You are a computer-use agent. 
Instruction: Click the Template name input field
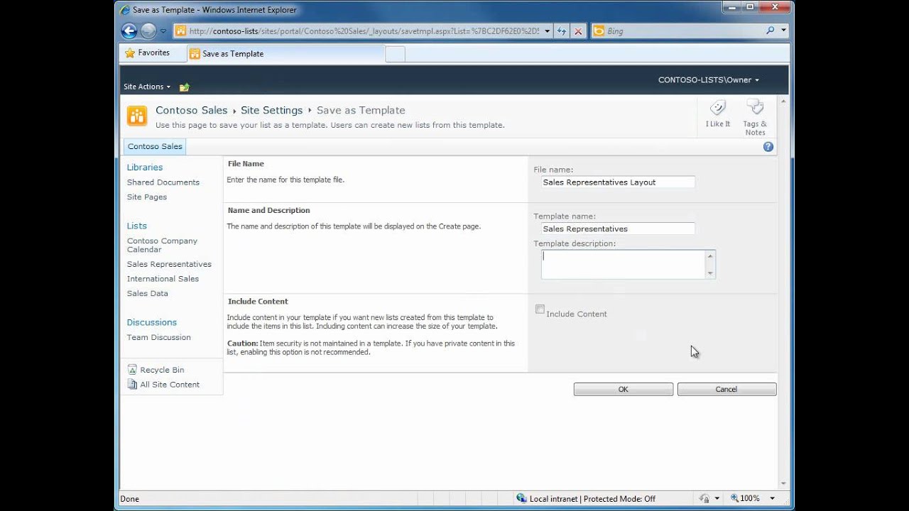[618, 229]
